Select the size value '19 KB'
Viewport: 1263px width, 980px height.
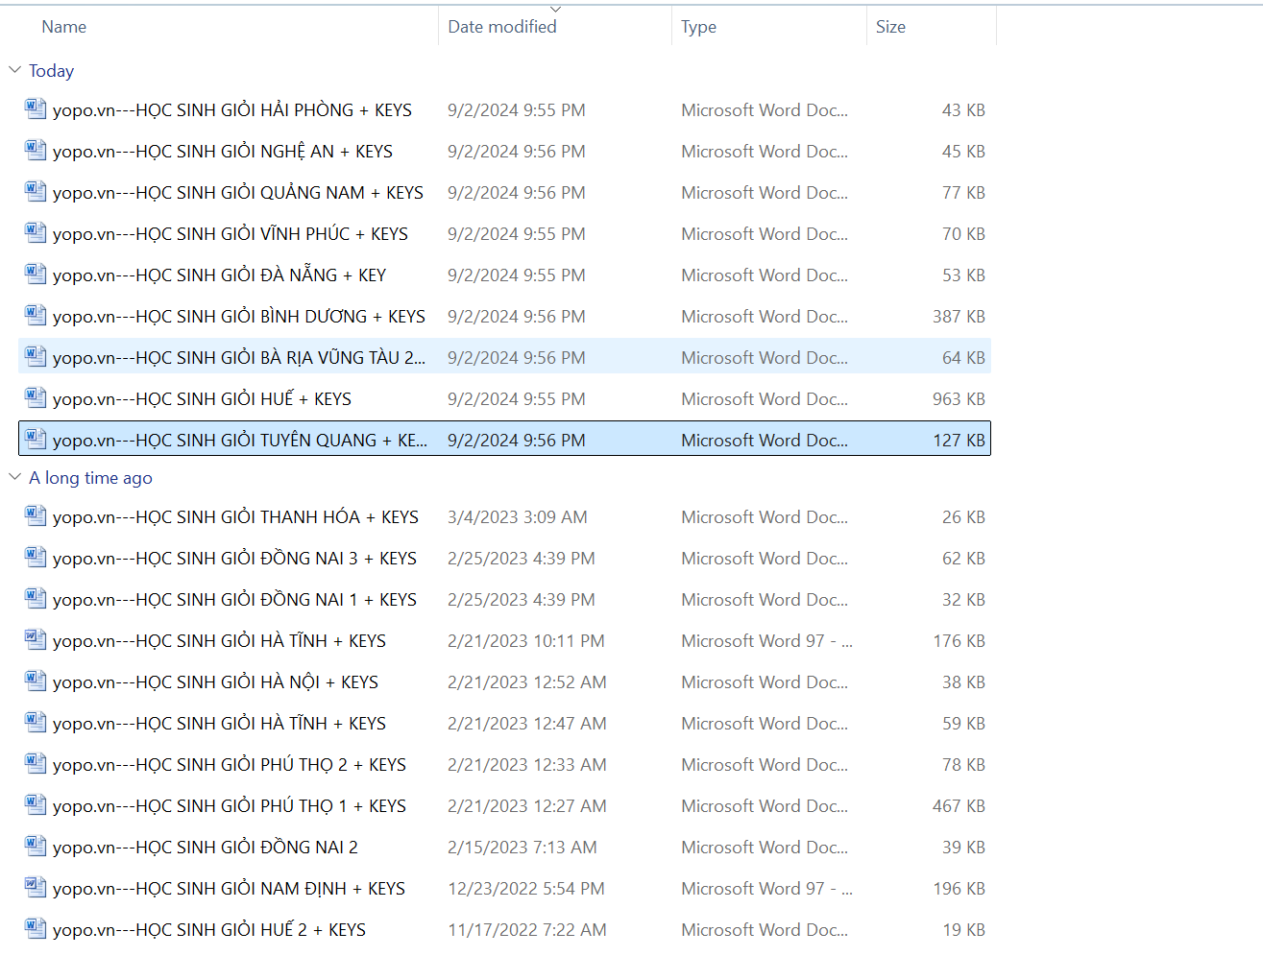[x=963, y=930]
